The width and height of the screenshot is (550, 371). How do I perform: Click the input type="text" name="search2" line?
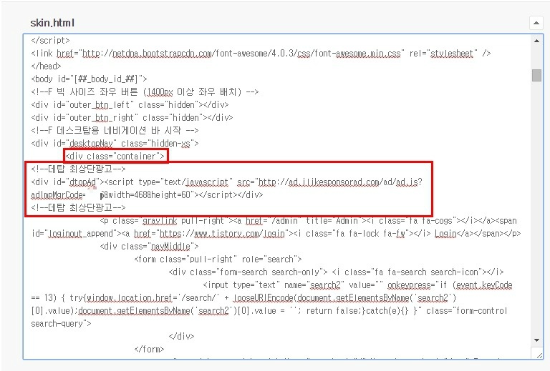[x=357, y=285]
